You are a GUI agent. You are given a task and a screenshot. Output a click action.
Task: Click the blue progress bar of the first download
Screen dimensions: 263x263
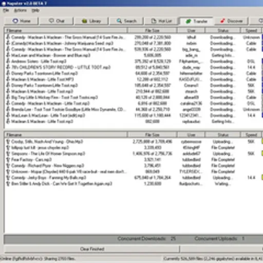(262, 37)
